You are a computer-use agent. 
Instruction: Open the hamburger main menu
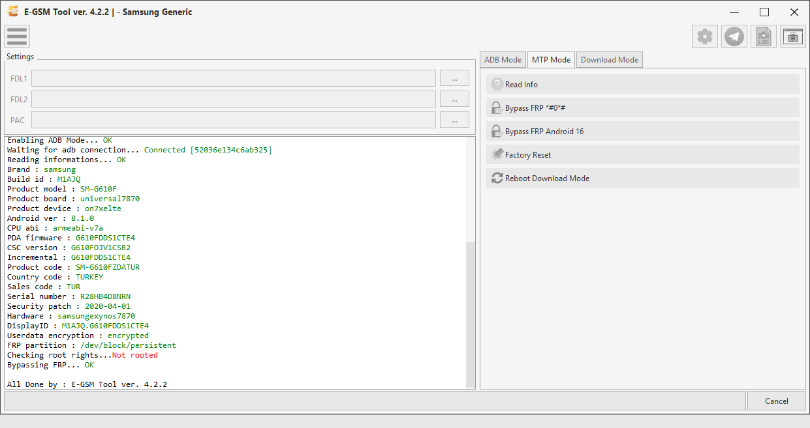click(x=17, y=36)
